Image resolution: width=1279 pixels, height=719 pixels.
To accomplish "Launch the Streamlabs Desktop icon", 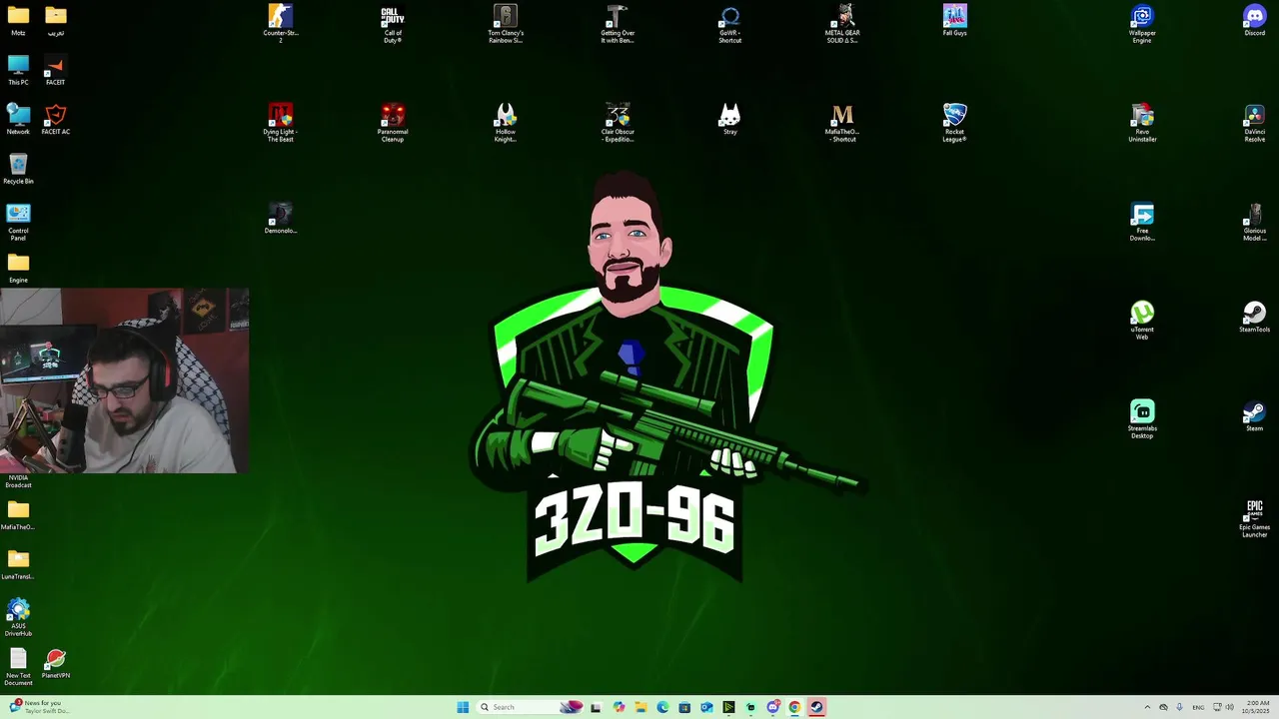I will 1142,419.
